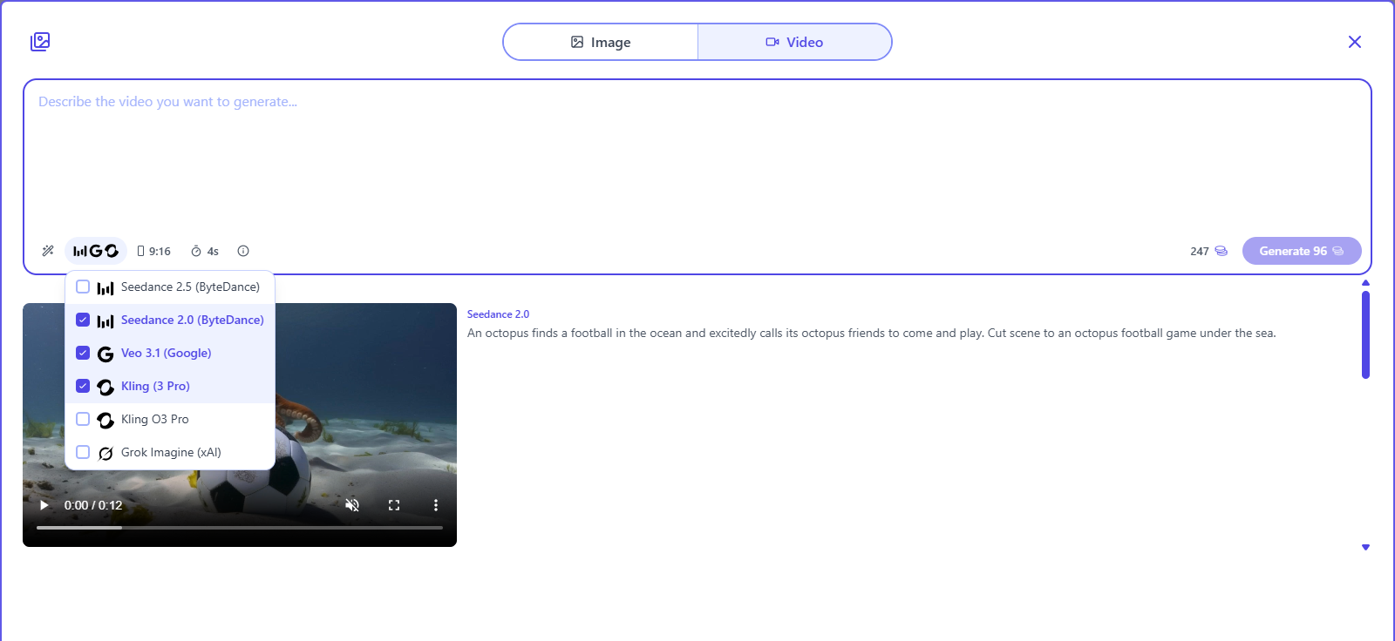Open the 9:16 aspect ratio dropdown
The width and height of the screenshot is (1395, 641).
coord(154,251)
